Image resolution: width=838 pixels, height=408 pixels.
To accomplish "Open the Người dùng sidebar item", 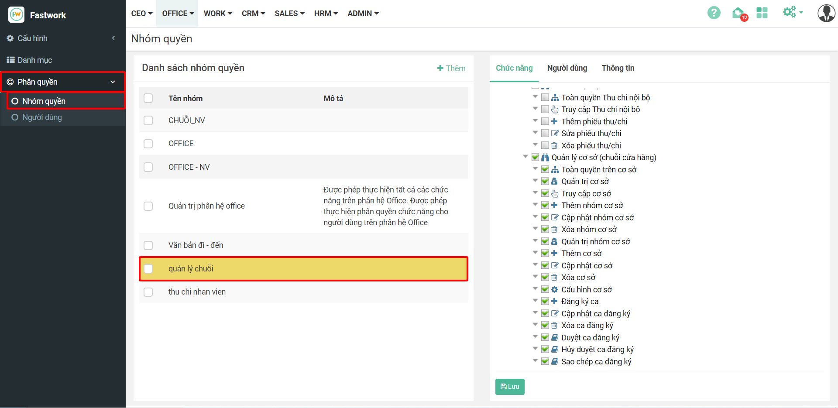I will tap(42, 117).
